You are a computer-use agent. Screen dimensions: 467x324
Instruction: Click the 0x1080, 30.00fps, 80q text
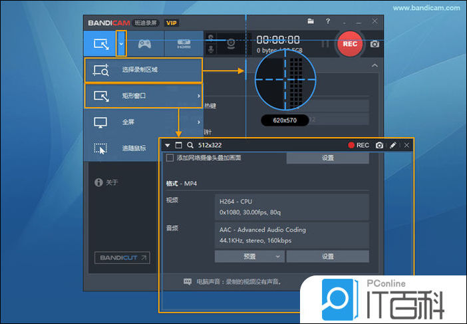pyautogui.click(x=250, y=212)
